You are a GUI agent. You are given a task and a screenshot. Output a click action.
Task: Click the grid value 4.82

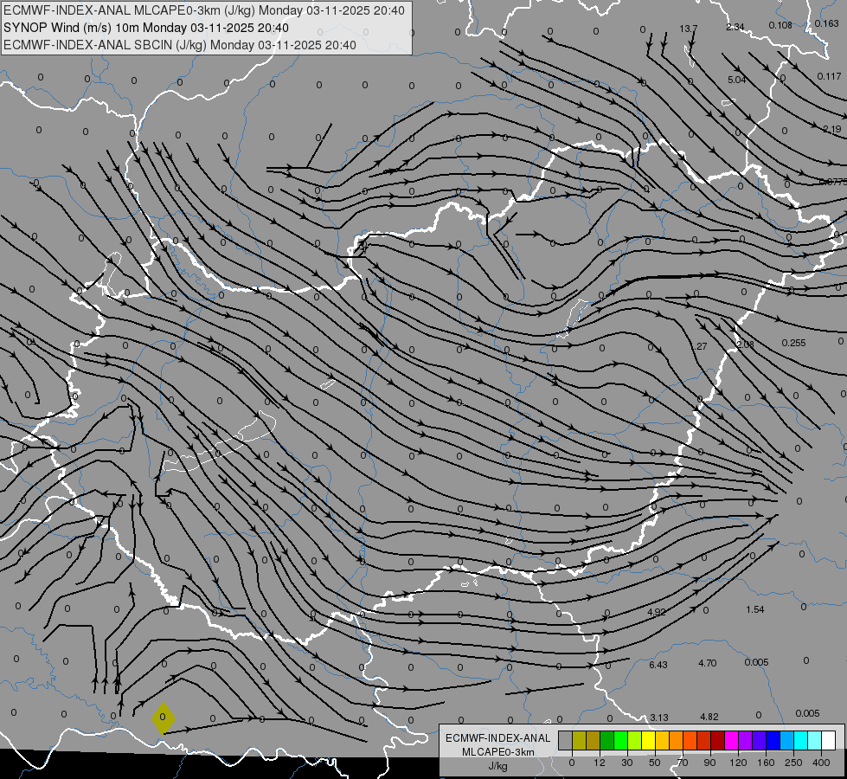click(x=709, y=717)
